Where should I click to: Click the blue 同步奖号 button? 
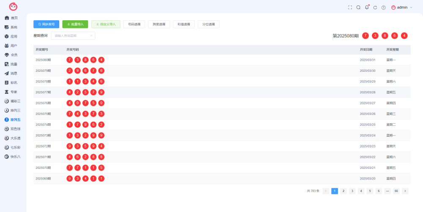coord(46,24)
